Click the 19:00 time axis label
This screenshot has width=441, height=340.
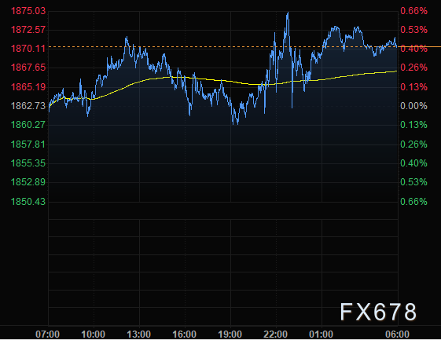[230, 335]
